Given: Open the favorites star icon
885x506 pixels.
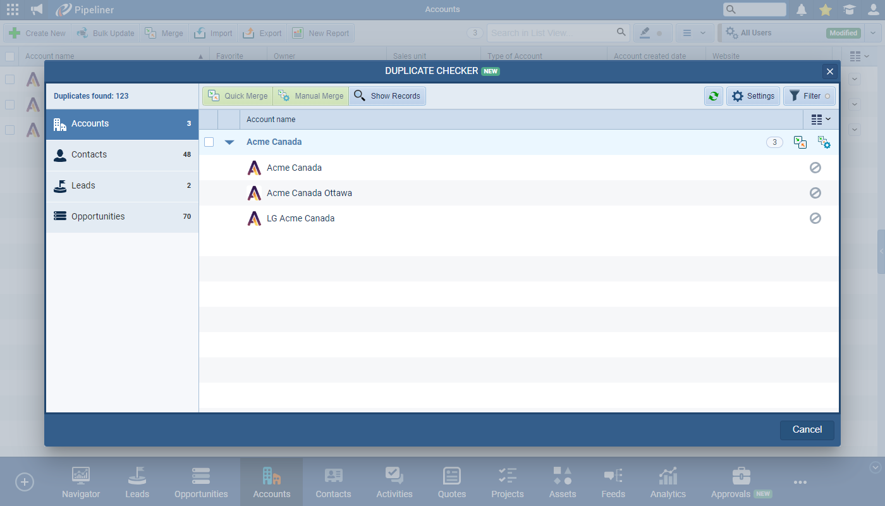Looking at the screenshot, I should pyautogui.click(x=826, y=9).
